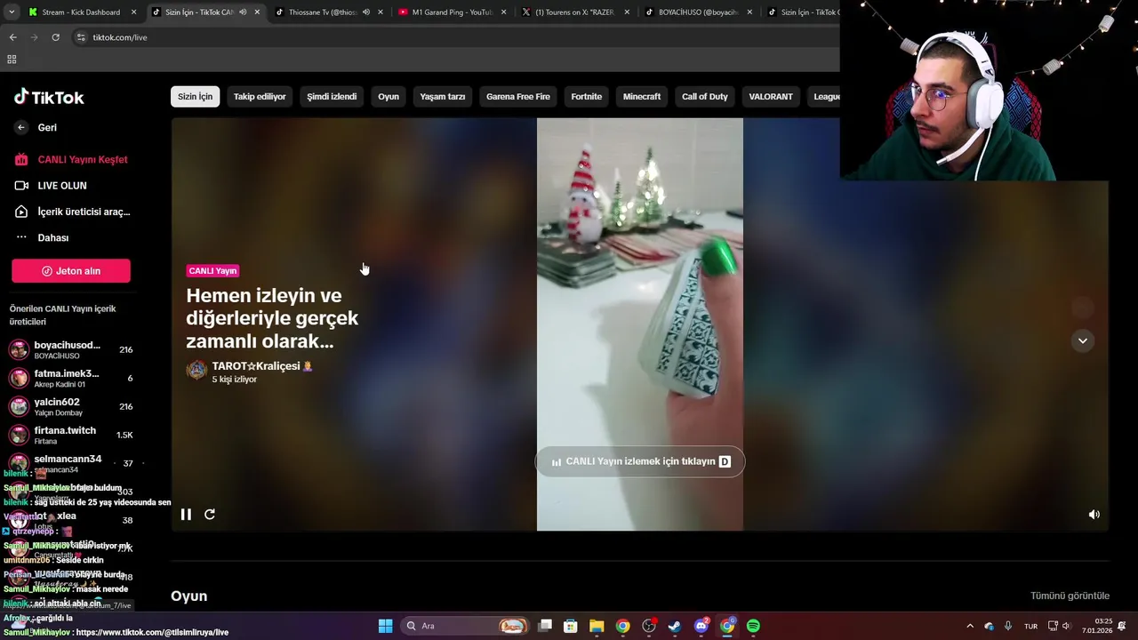Open Task View on taskbar
This screenshot has width=1138, height=640.
[545, 626]
